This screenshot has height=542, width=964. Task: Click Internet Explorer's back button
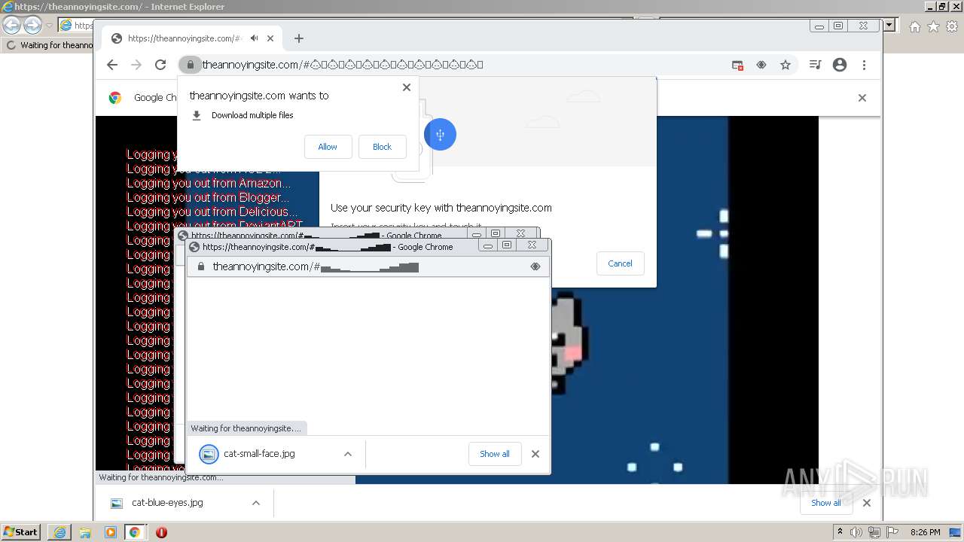click(11, 25)
